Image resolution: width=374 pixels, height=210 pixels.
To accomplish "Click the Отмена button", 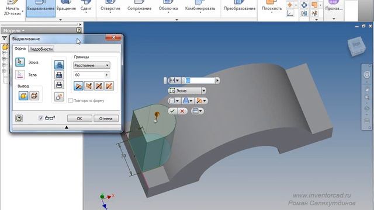I will point(106,118).
